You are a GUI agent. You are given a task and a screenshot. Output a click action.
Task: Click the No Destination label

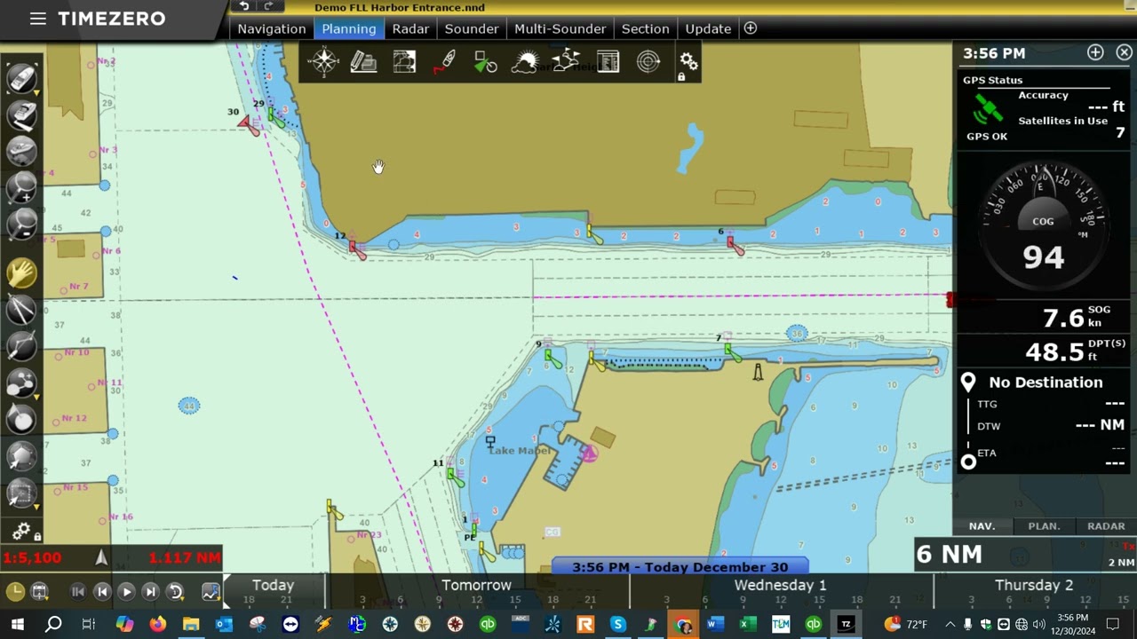pyautogui.click(x=1046, y=383)
